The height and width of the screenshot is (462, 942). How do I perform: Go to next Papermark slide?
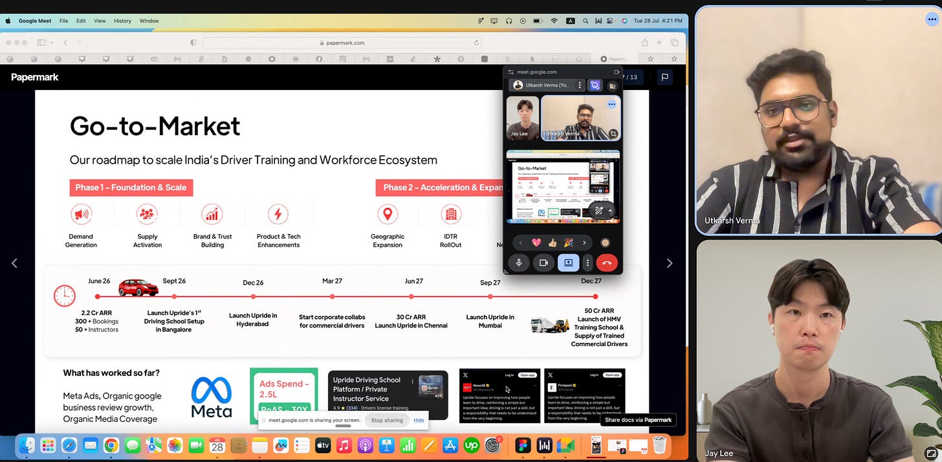(x=670, y=263)
